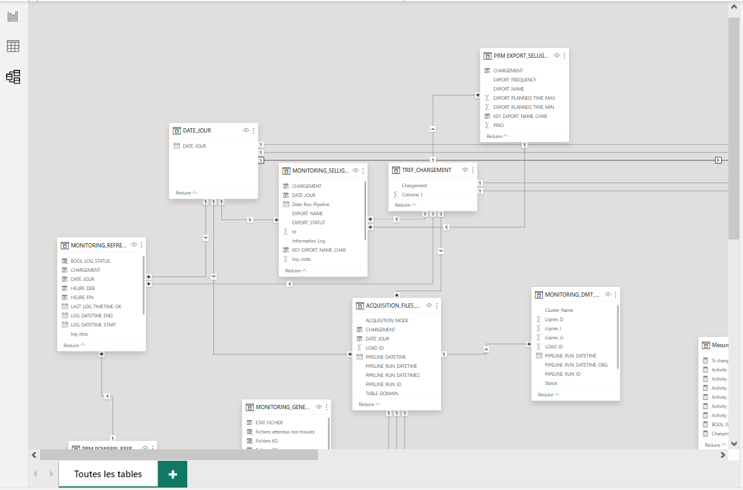Select the EXPORT STATUT field in MONITORING_SELLIG

[x=308, y=223]
